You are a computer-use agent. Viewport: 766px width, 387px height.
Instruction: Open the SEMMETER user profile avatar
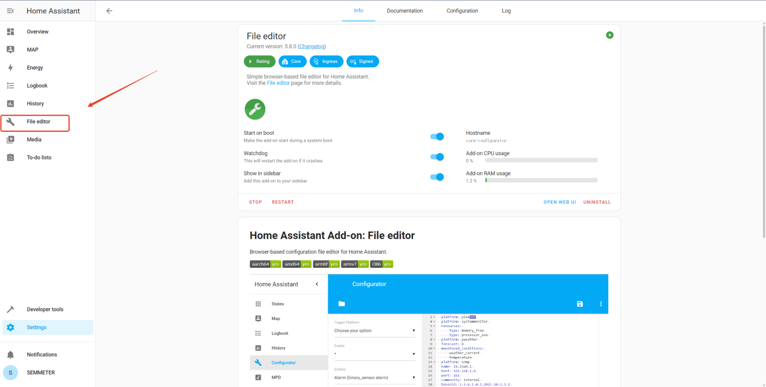[x=10, y=372]
